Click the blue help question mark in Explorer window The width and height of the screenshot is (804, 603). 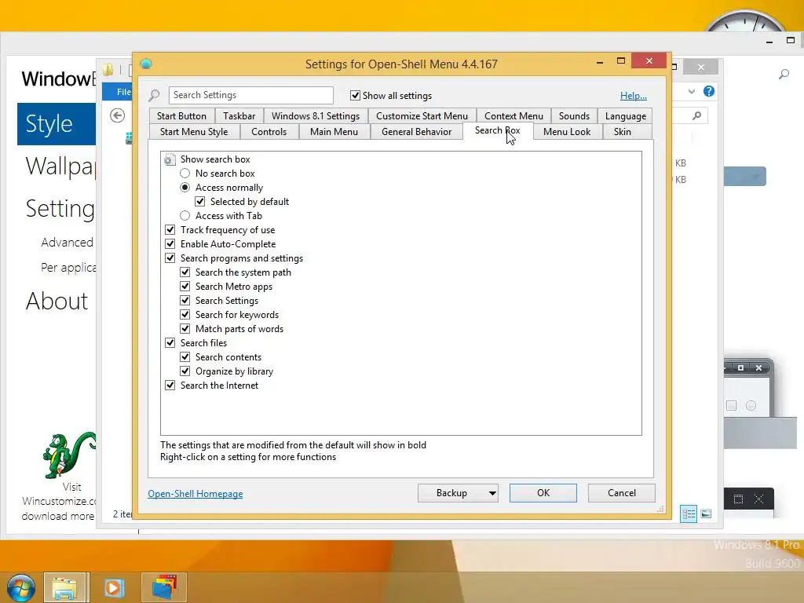(709, 91)
